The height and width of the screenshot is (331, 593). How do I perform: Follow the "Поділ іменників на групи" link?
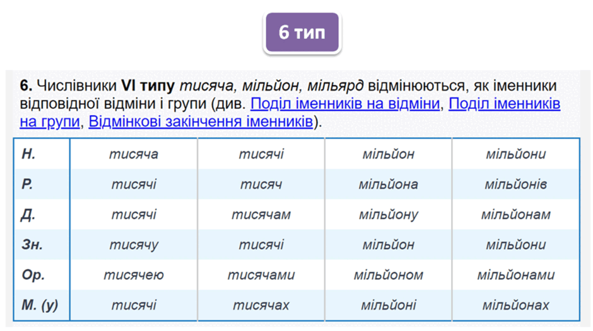(504, 103)
